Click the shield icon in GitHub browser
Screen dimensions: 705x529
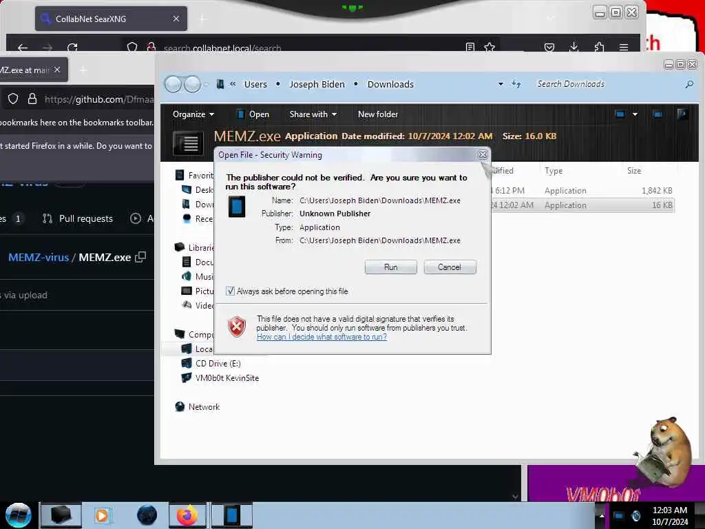(x=13, y=99)
